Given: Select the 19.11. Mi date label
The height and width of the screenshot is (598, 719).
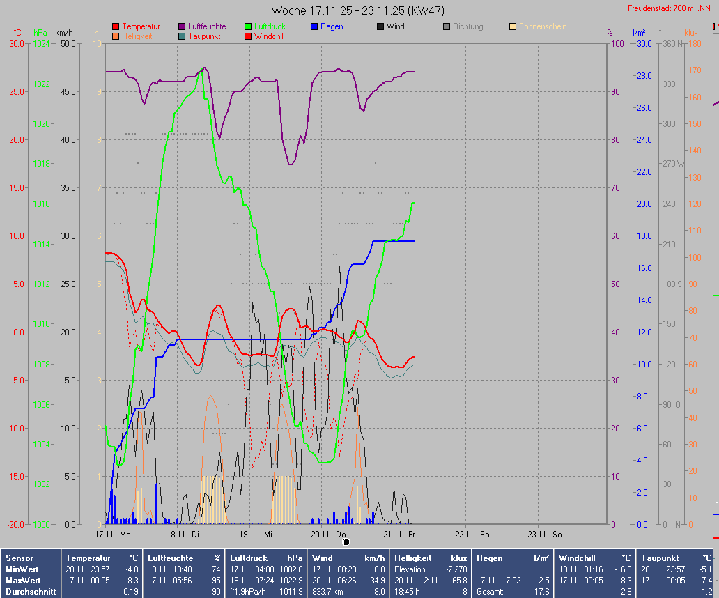Looking at the screenshot, I should point(256,535).
